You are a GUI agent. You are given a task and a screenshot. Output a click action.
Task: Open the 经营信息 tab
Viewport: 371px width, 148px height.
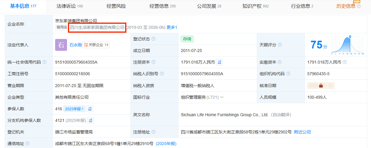[x=163, y=6]
